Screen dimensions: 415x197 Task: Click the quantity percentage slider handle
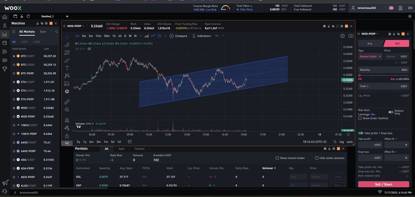[360, 75]
